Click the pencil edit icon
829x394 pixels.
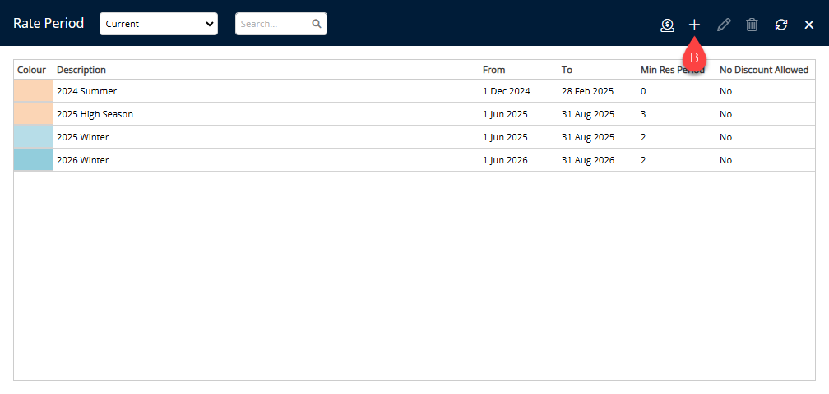click(724, 25)
